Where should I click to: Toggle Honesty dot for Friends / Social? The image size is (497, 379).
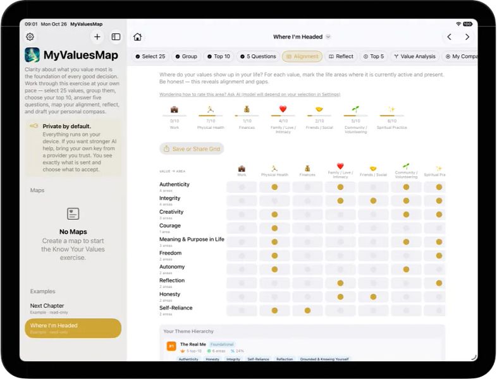click(374, 297)
